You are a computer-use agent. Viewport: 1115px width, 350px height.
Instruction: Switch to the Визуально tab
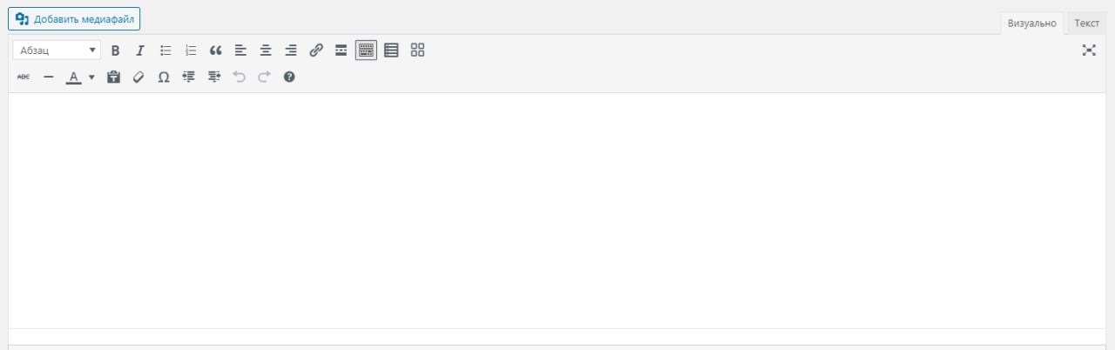coord(1032,24)
